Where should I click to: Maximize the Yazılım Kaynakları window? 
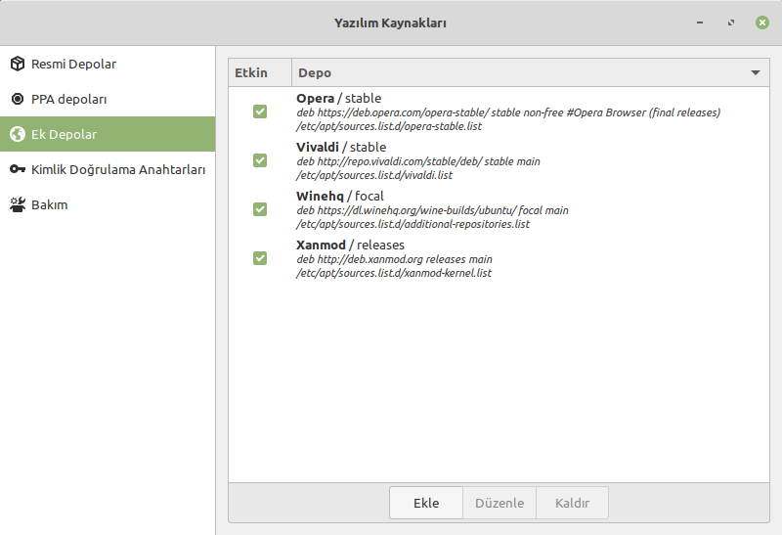point(731,22)
